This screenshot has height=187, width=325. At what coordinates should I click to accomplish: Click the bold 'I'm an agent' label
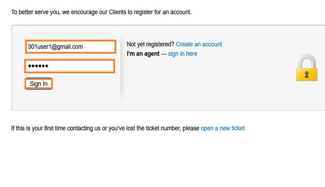[x=143, y=54]
